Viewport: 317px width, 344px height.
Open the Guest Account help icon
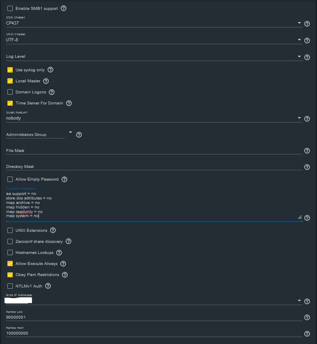[x=307, y=119]
